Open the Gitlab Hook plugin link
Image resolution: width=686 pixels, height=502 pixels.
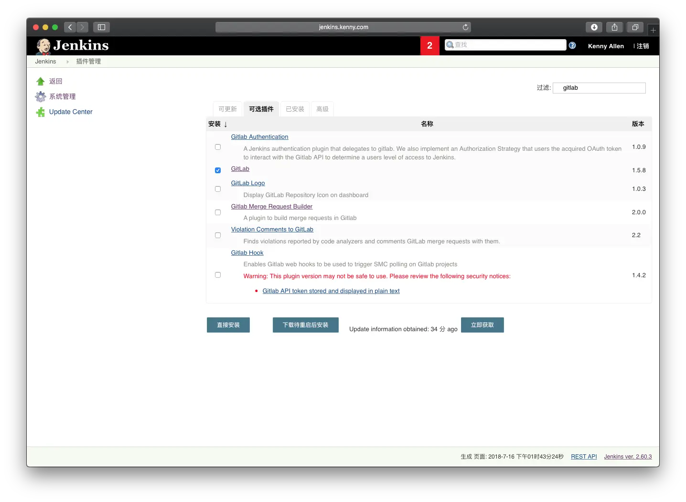(247, 253)
